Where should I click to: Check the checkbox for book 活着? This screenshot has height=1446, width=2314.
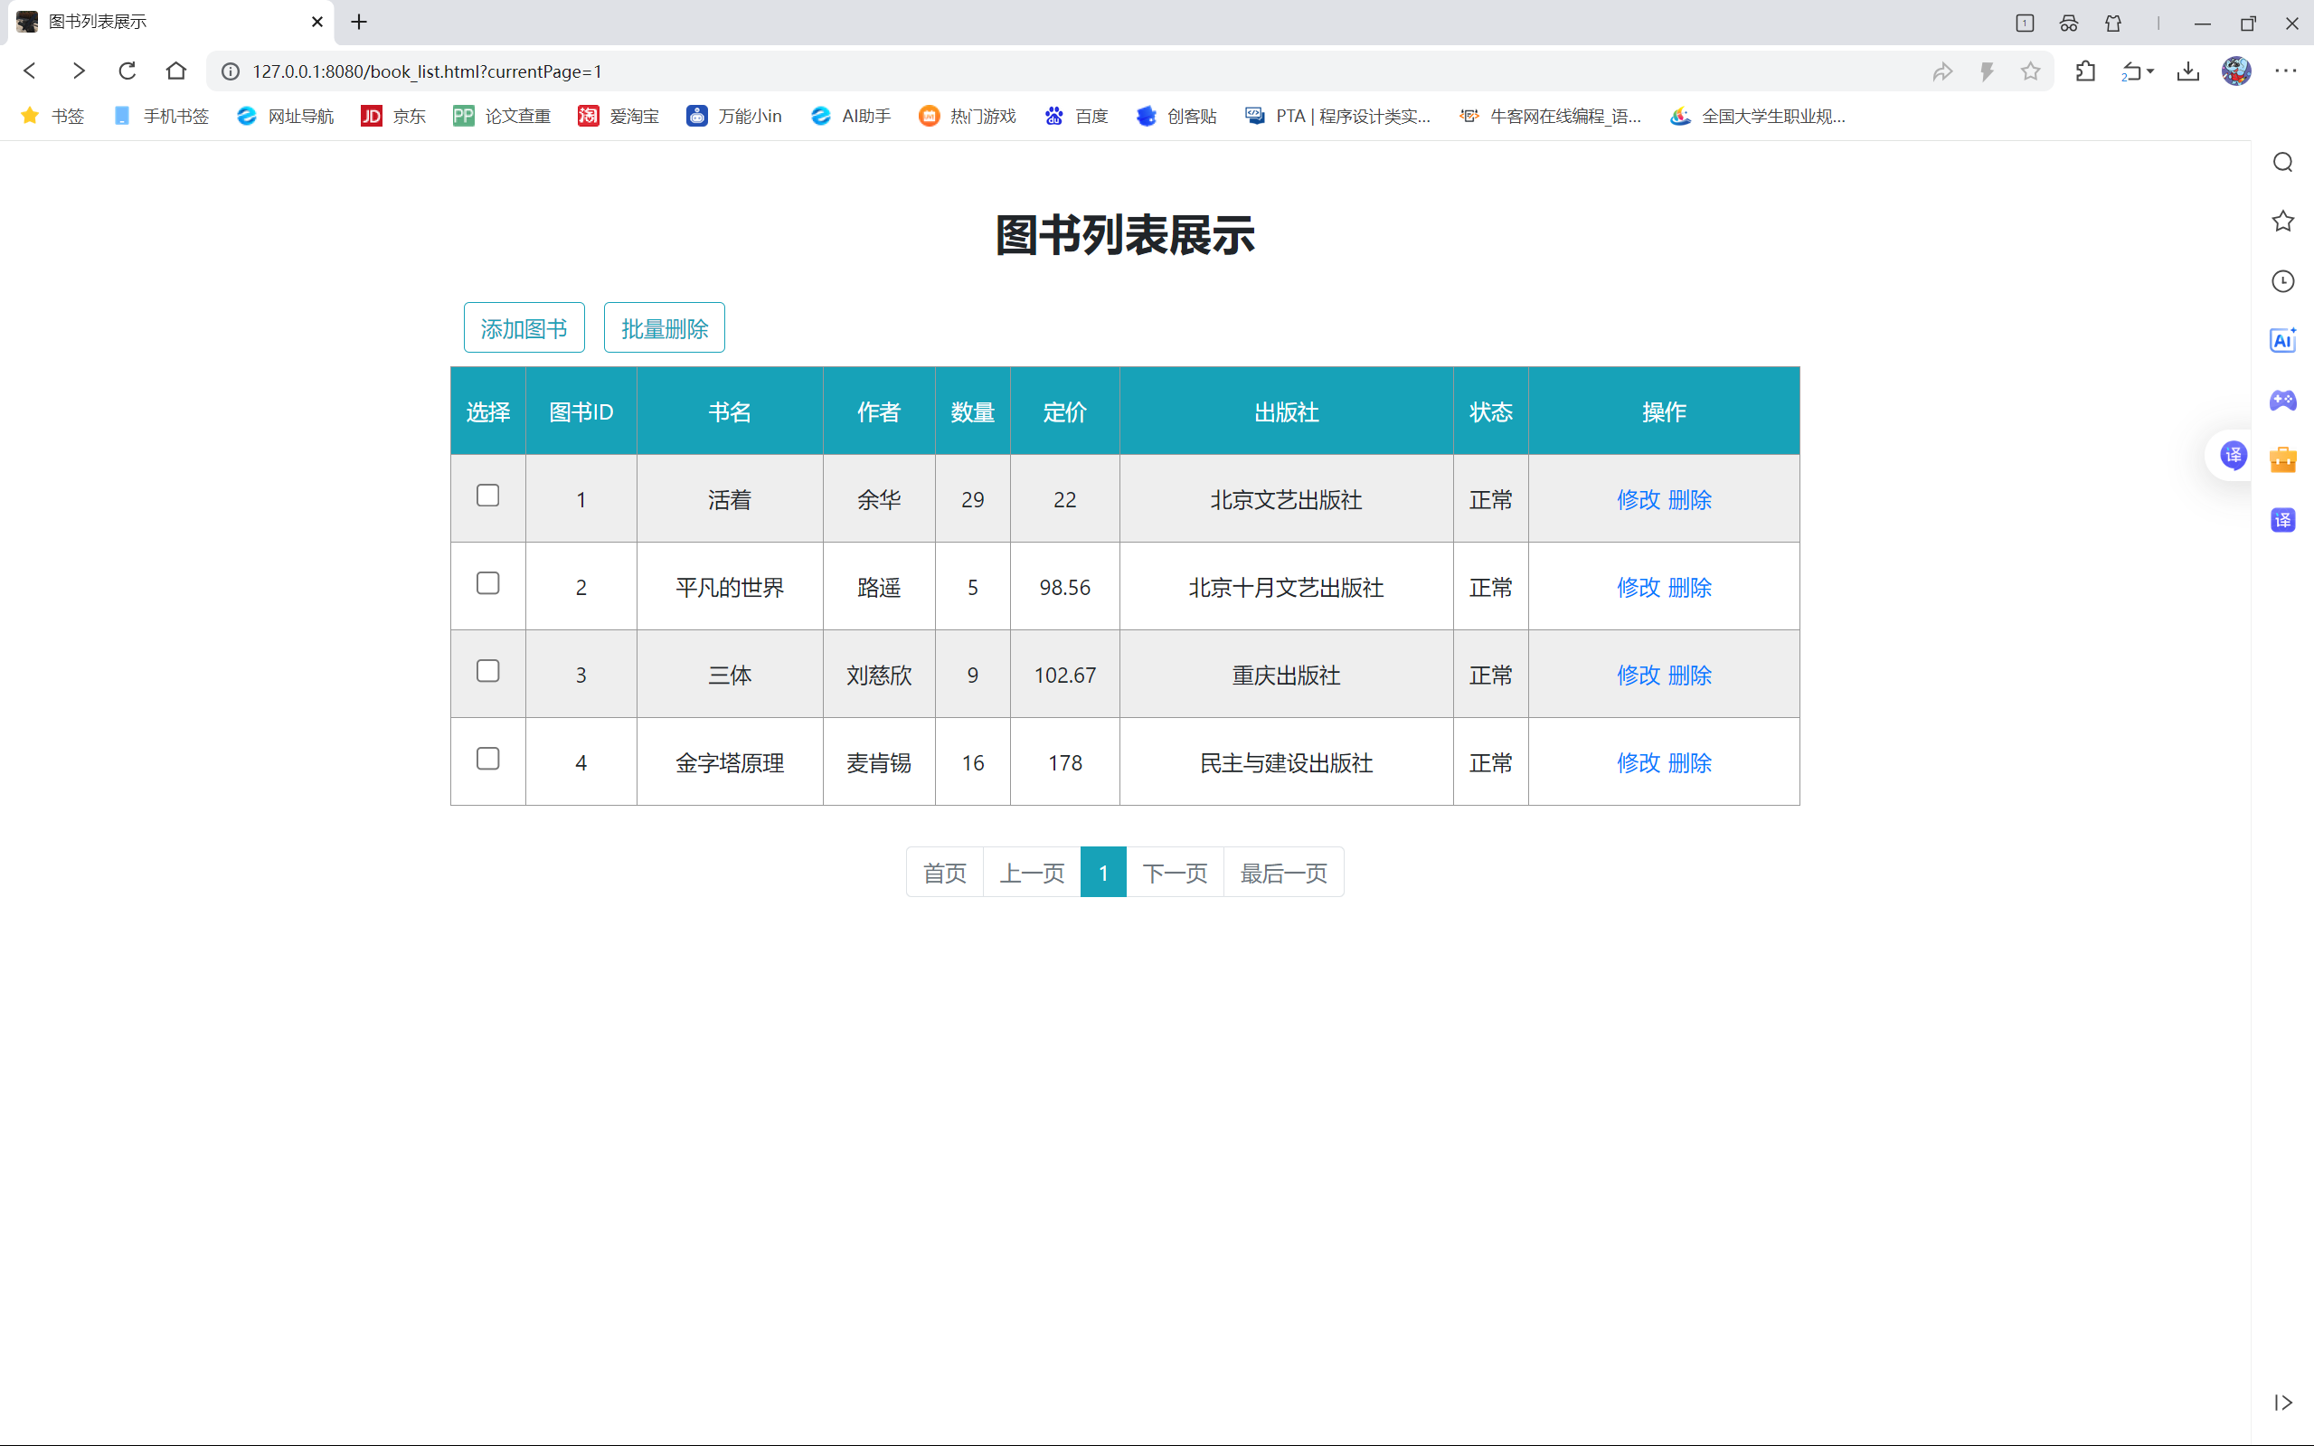click(x=487, y=496)
